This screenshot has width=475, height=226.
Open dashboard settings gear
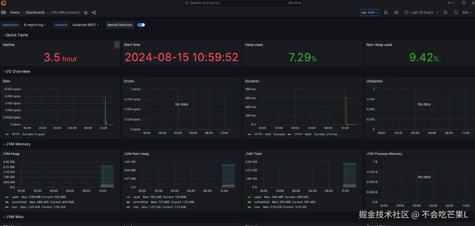(x=396, y=12)
